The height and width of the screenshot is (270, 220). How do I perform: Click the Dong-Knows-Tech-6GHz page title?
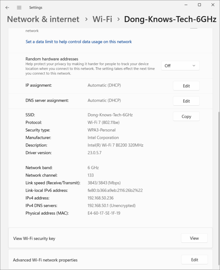pos(170,19)
